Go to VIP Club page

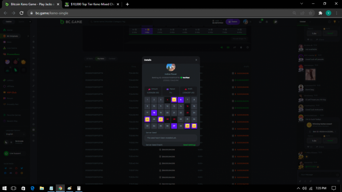click(x=12, y=92)
